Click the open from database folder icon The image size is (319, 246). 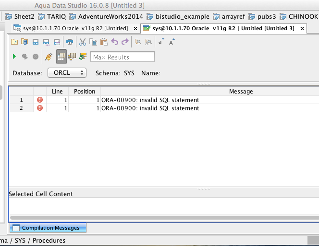coord(25,42)
